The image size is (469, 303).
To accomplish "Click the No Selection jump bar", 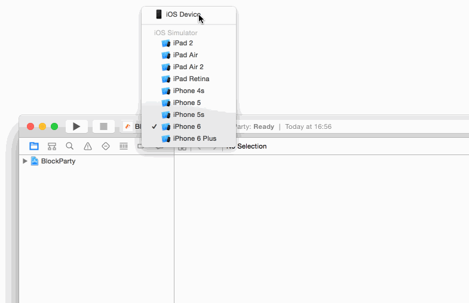I will pyautogui.click(x=247, y=146).
